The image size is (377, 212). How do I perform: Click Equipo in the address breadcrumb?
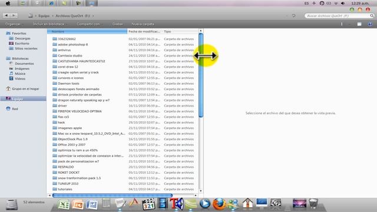pos(44,16)
